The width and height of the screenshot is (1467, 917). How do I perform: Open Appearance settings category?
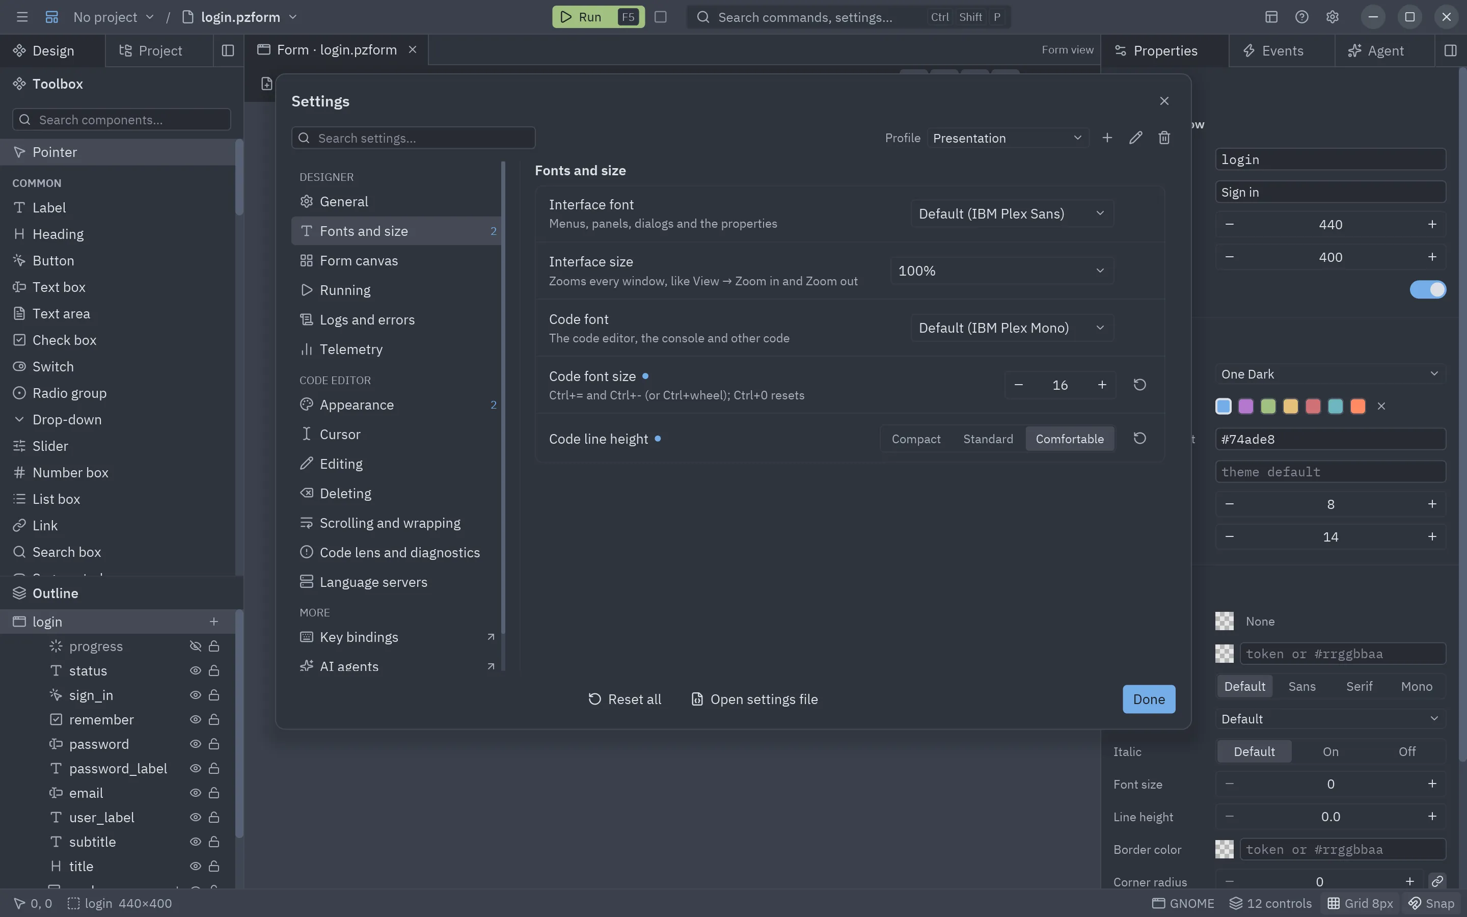click(x=396, y=404)
